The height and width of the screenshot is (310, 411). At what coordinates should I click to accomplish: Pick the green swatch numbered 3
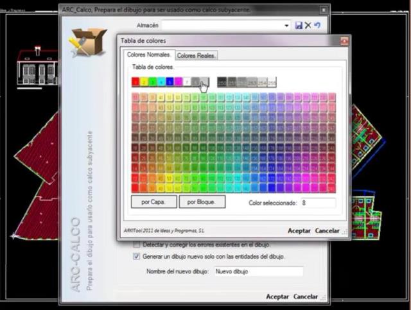(x=153, y=82)
